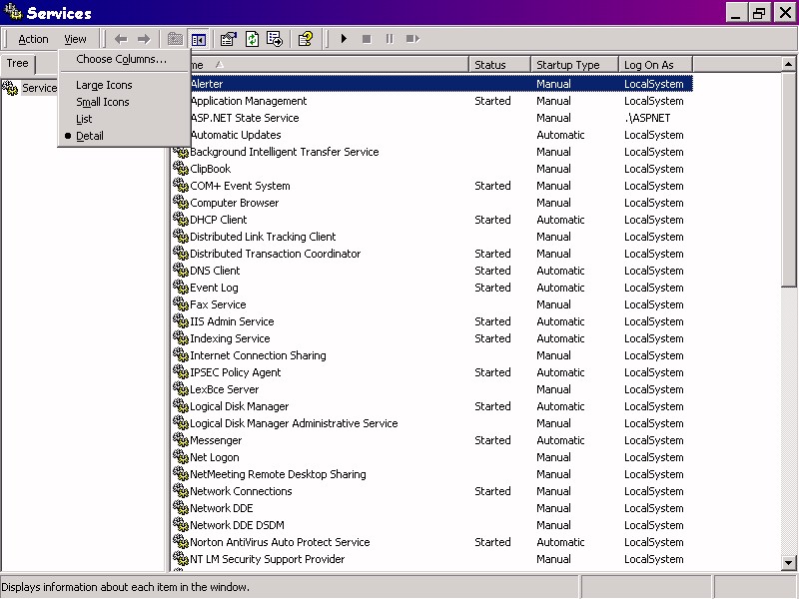Click the Export List toolbar icon

(x=275, y=39)
